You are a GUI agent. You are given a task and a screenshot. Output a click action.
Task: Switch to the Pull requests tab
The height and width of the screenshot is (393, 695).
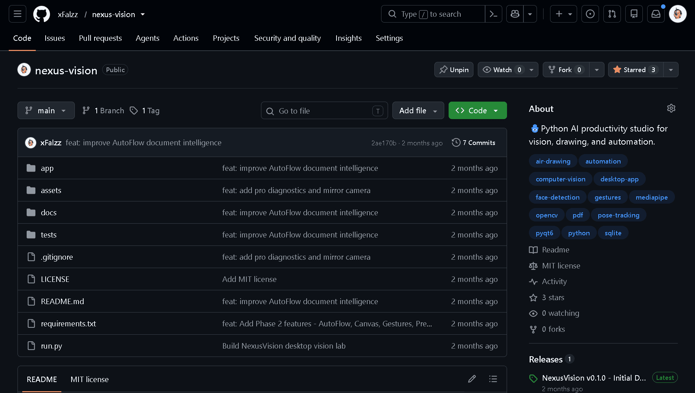click(100, 38)
